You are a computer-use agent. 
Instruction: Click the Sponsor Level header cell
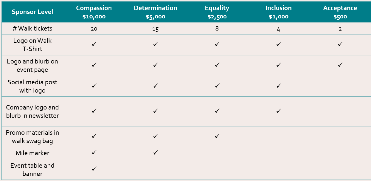coord(32,12)
